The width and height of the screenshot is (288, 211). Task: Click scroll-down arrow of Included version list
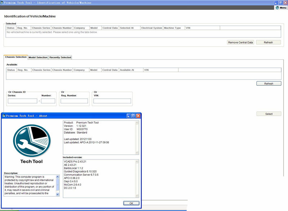click(137, 196)
